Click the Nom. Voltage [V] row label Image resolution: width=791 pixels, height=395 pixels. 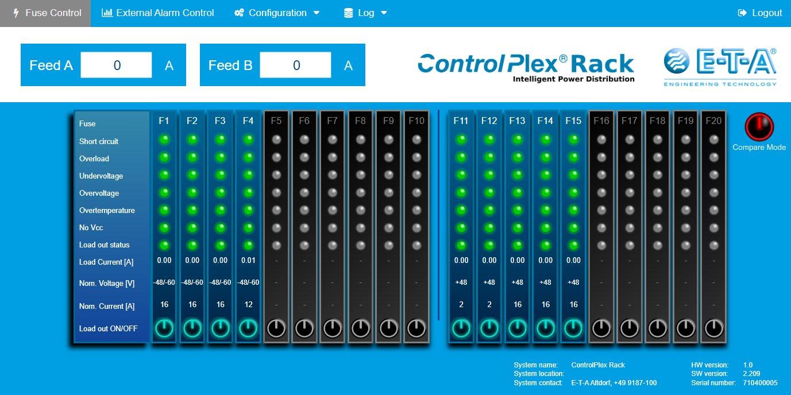(107, 284)
